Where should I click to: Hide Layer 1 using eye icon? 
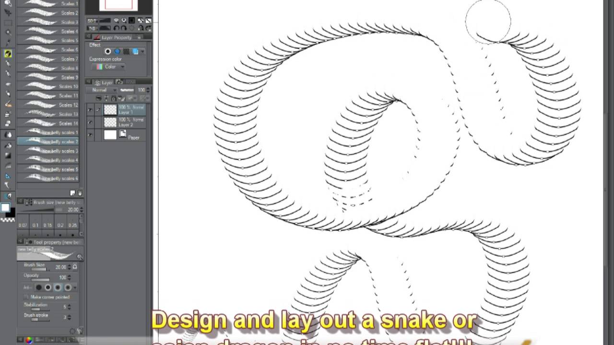[x=90, y=110]
